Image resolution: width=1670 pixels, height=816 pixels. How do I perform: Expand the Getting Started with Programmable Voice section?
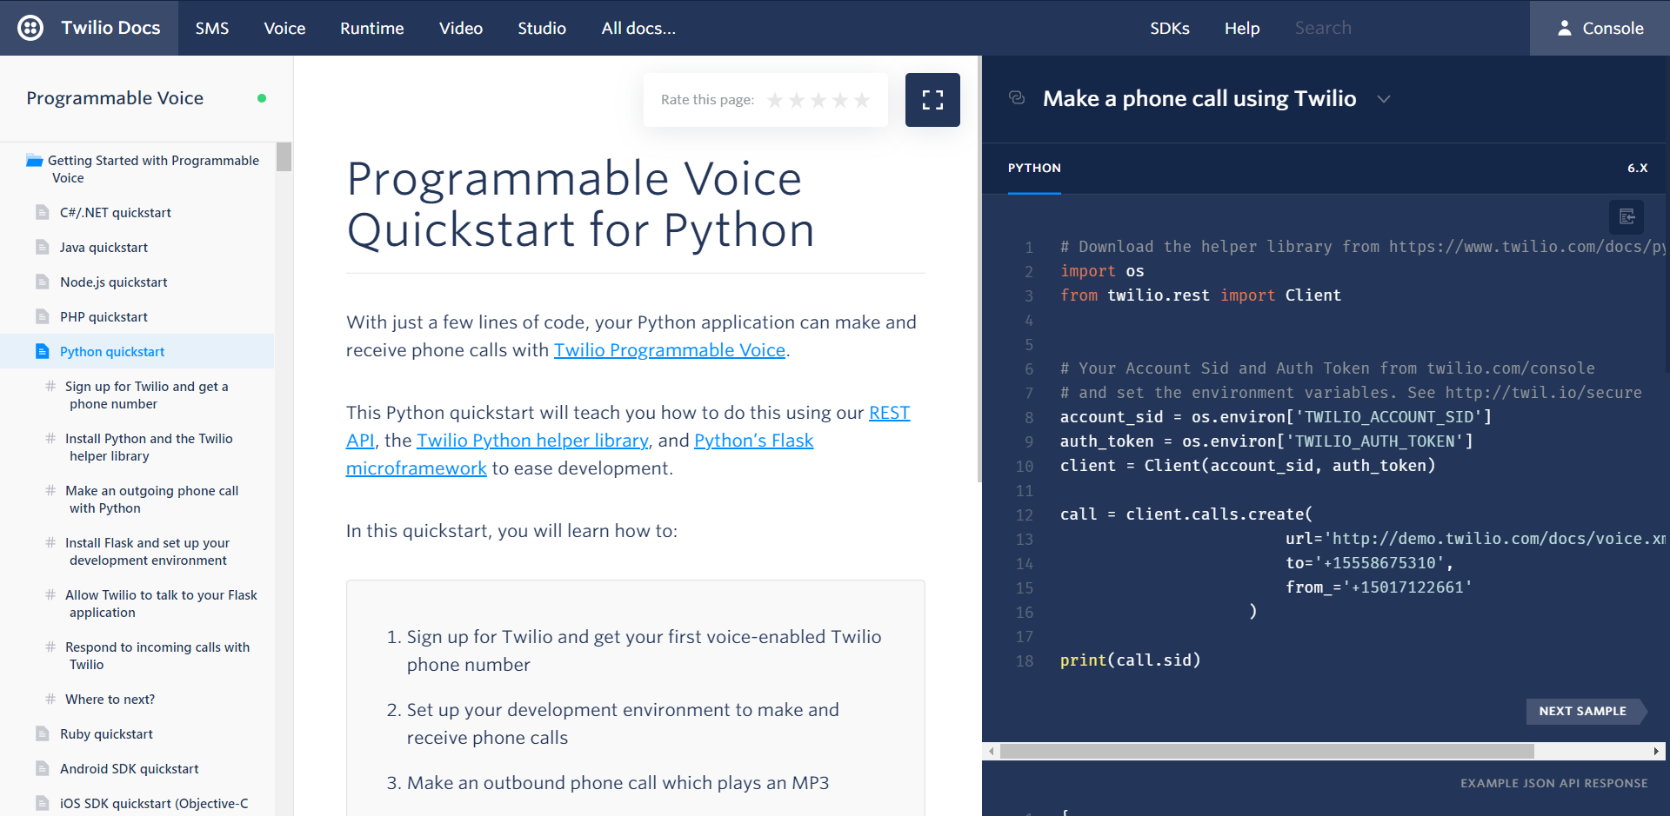(153, 169)
